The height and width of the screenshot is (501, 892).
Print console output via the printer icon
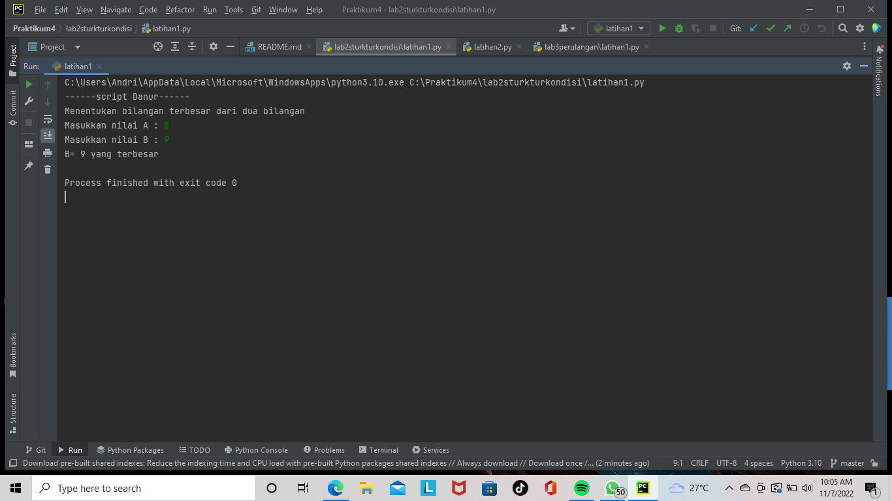(48, 151)
